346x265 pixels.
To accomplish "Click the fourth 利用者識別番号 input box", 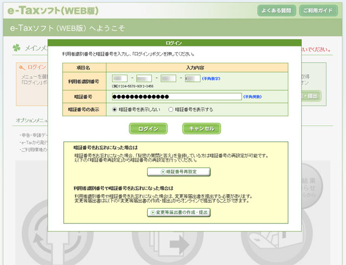I will coord(192,79).
